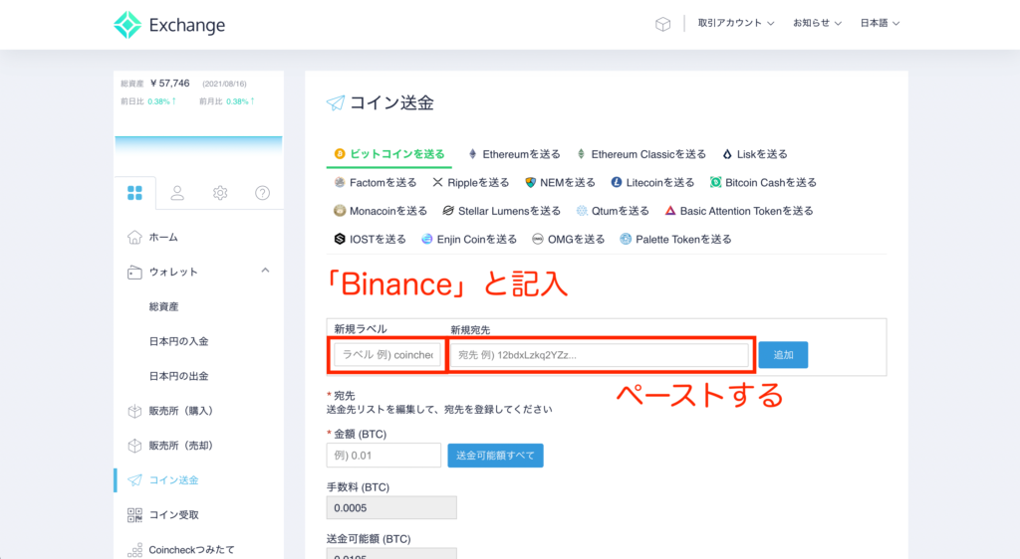Image resolution: width=1020 pixels, height=559 pixels.
Task: Select the Liskを送る tab
Action: (x=755, y=154)
